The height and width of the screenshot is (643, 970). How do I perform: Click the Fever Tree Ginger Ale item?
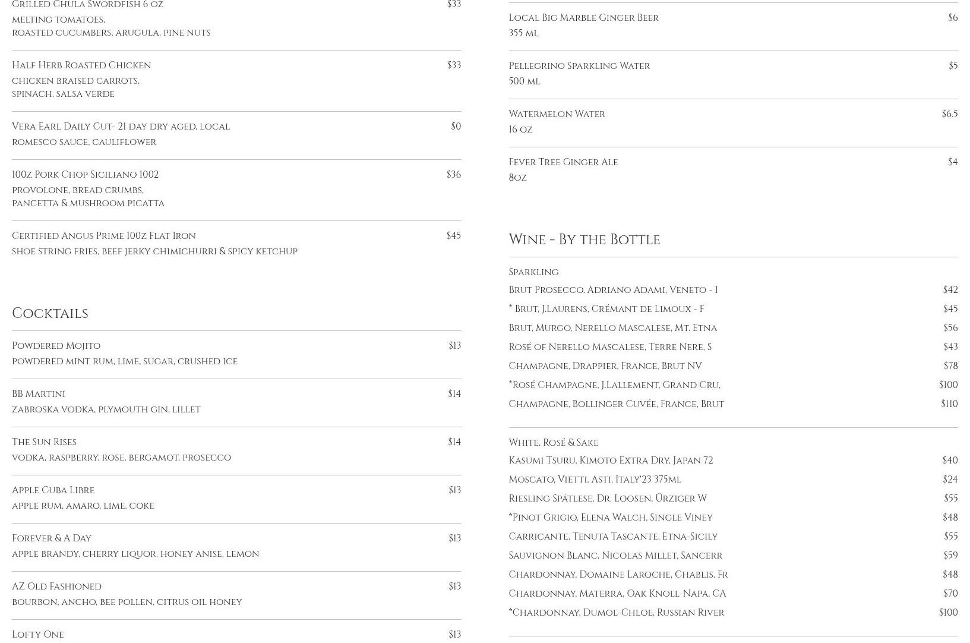pos(563,162)
